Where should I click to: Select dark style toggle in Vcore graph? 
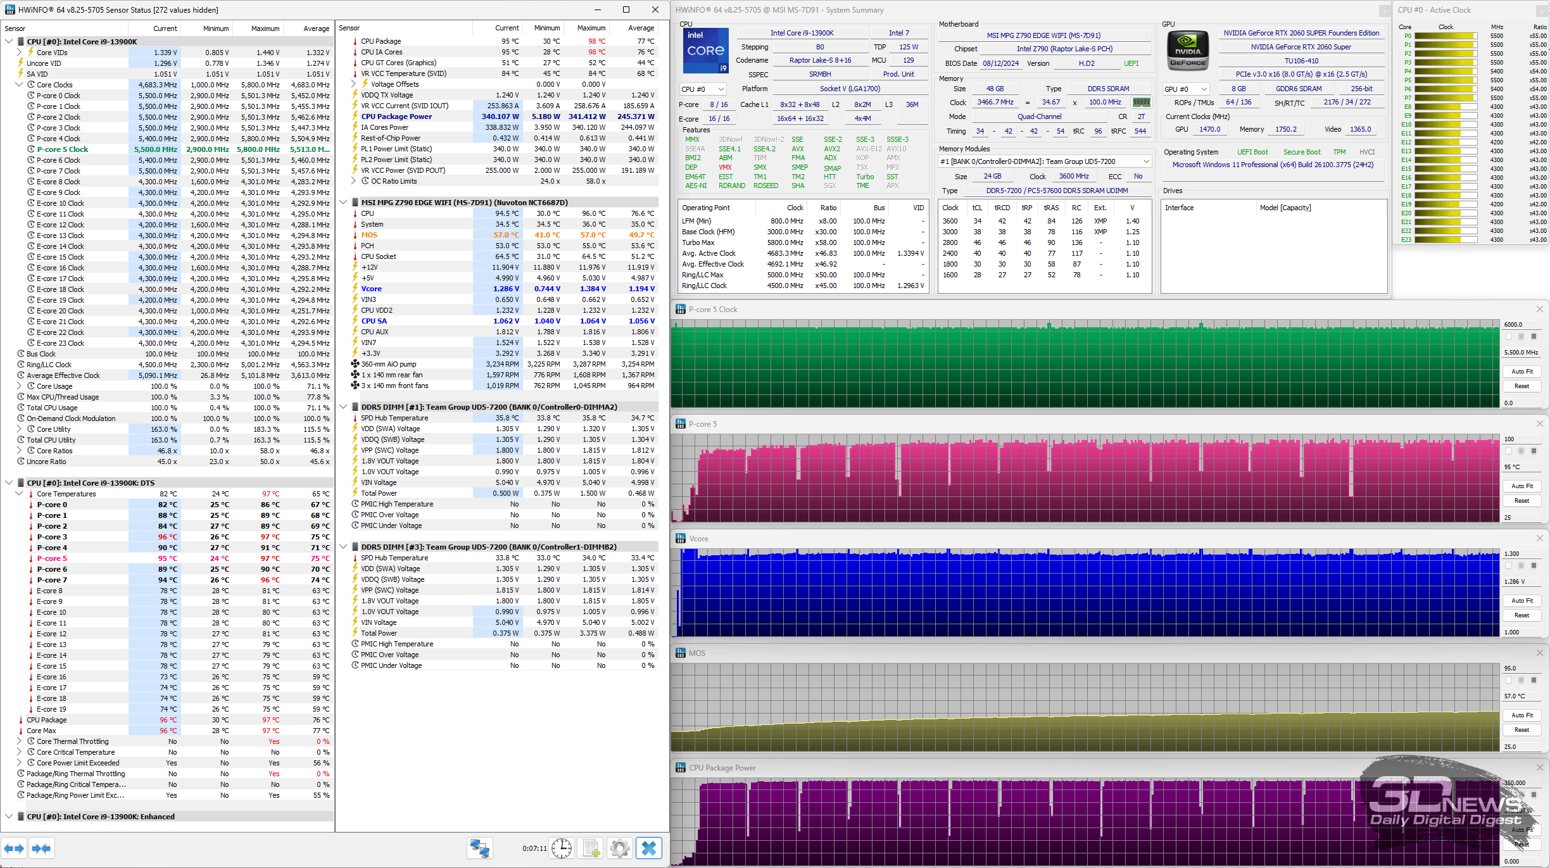tap(1534, 566)
